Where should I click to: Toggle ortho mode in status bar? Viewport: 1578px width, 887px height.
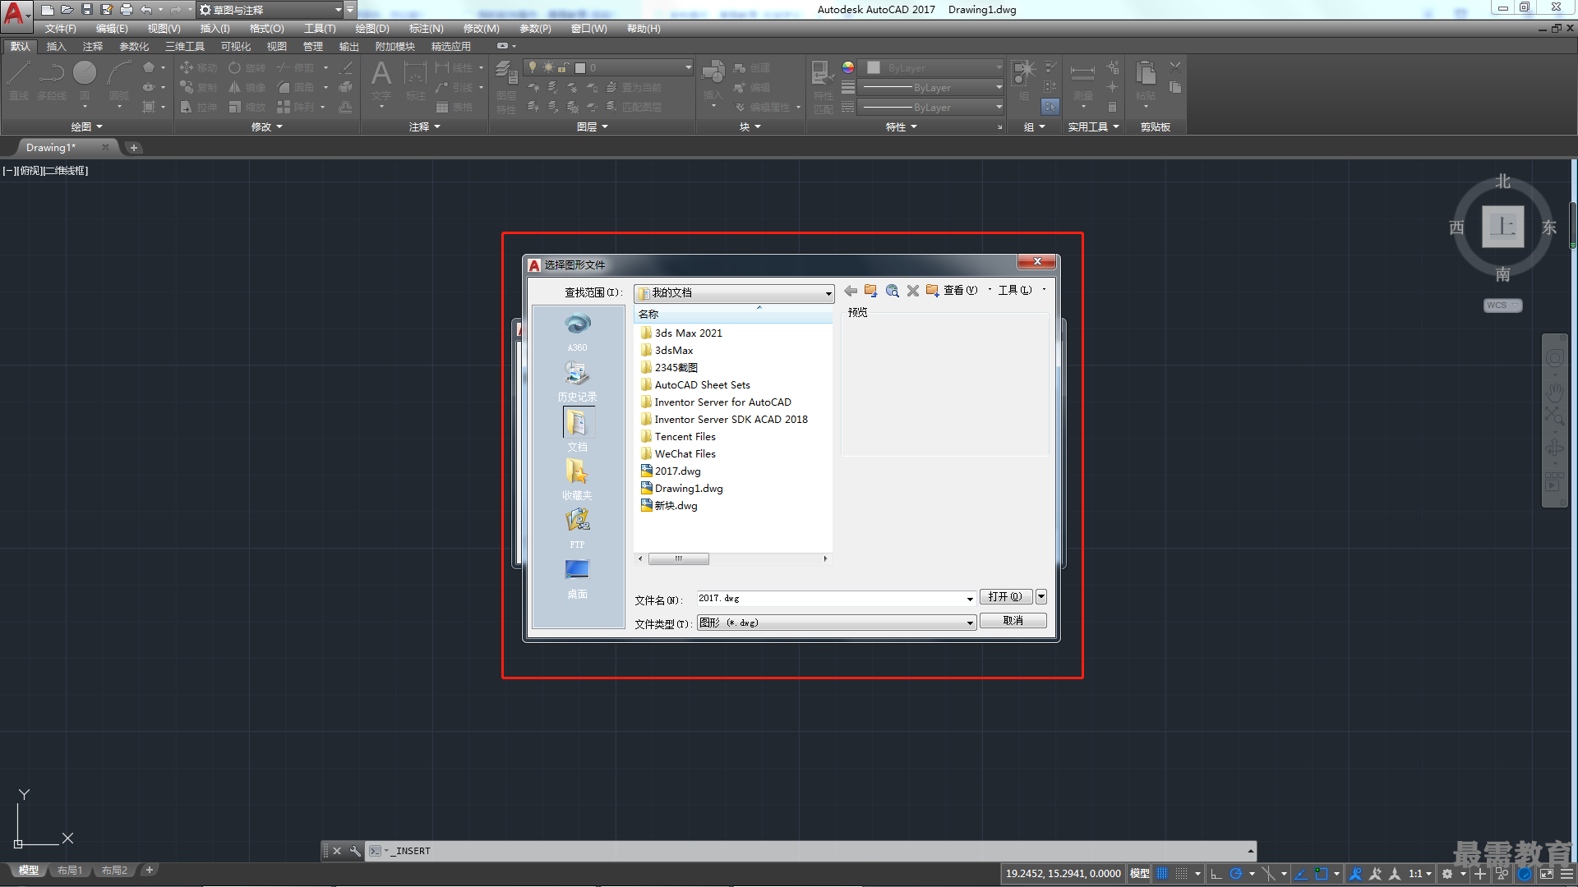1216,874
